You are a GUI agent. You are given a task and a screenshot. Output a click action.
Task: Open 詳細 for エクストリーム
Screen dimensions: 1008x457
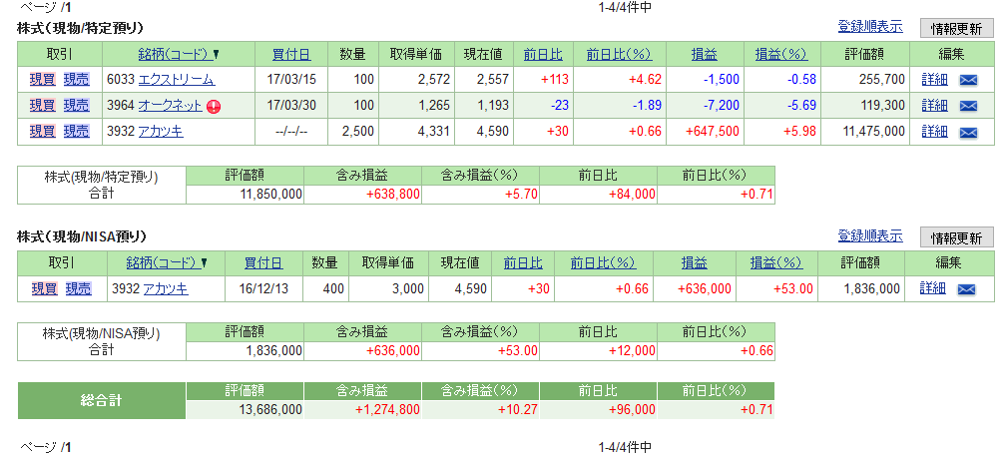(934, 80)
